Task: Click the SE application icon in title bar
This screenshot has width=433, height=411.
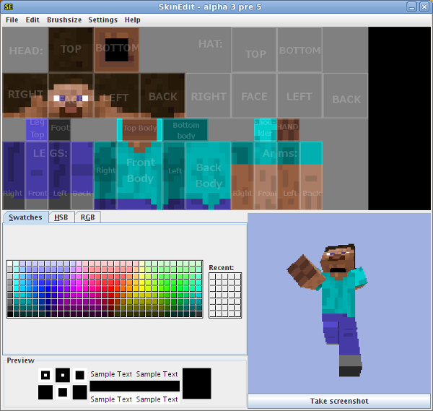Action: coord(9,7)
